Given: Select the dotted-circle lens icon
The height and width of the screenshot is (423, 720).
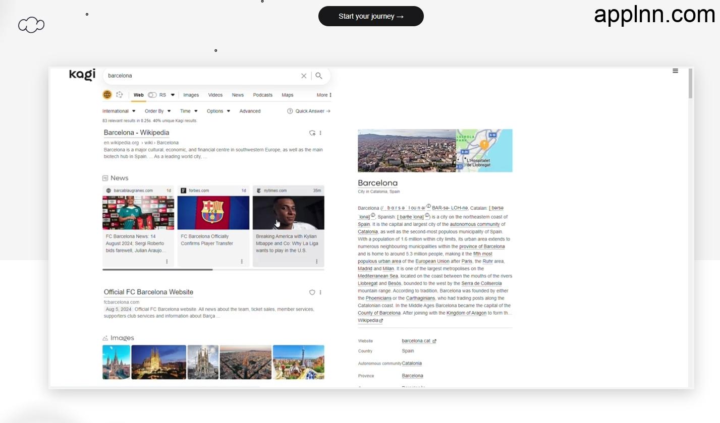Looking at the screenshot, I should click(x=120, y=95).
